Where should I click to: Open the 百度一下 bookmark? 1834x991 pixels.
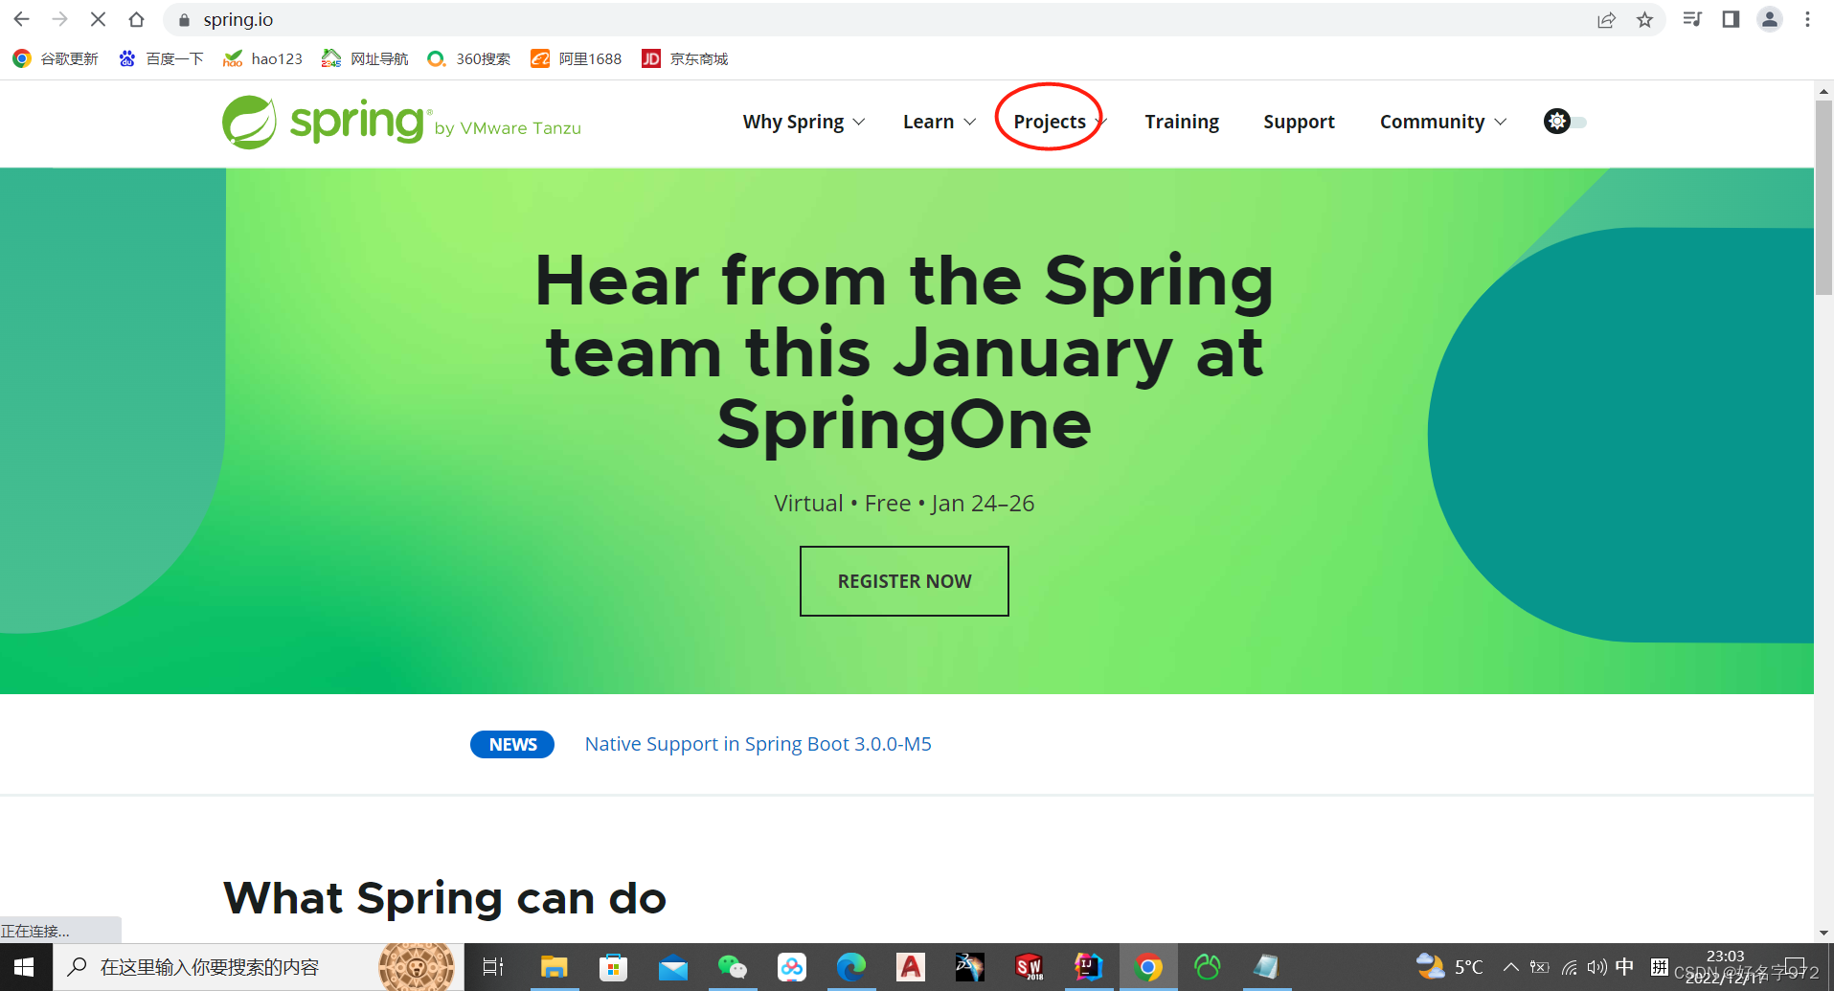click(x=161, y=59)
